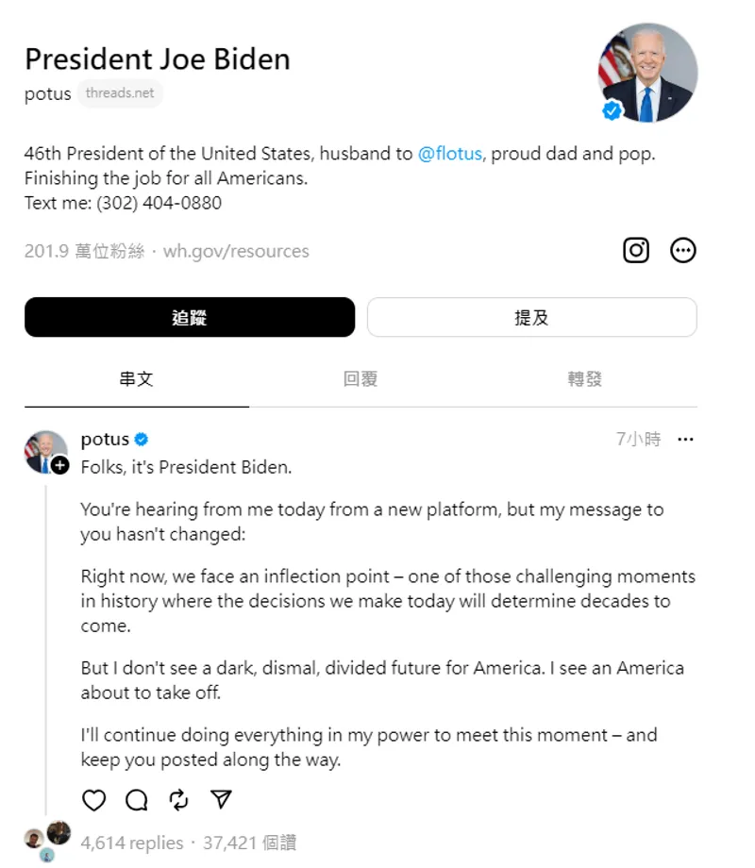Open the 201.9 萬位粉絲 followers list
Screen dimensions: 755x868
click(85, 251)
